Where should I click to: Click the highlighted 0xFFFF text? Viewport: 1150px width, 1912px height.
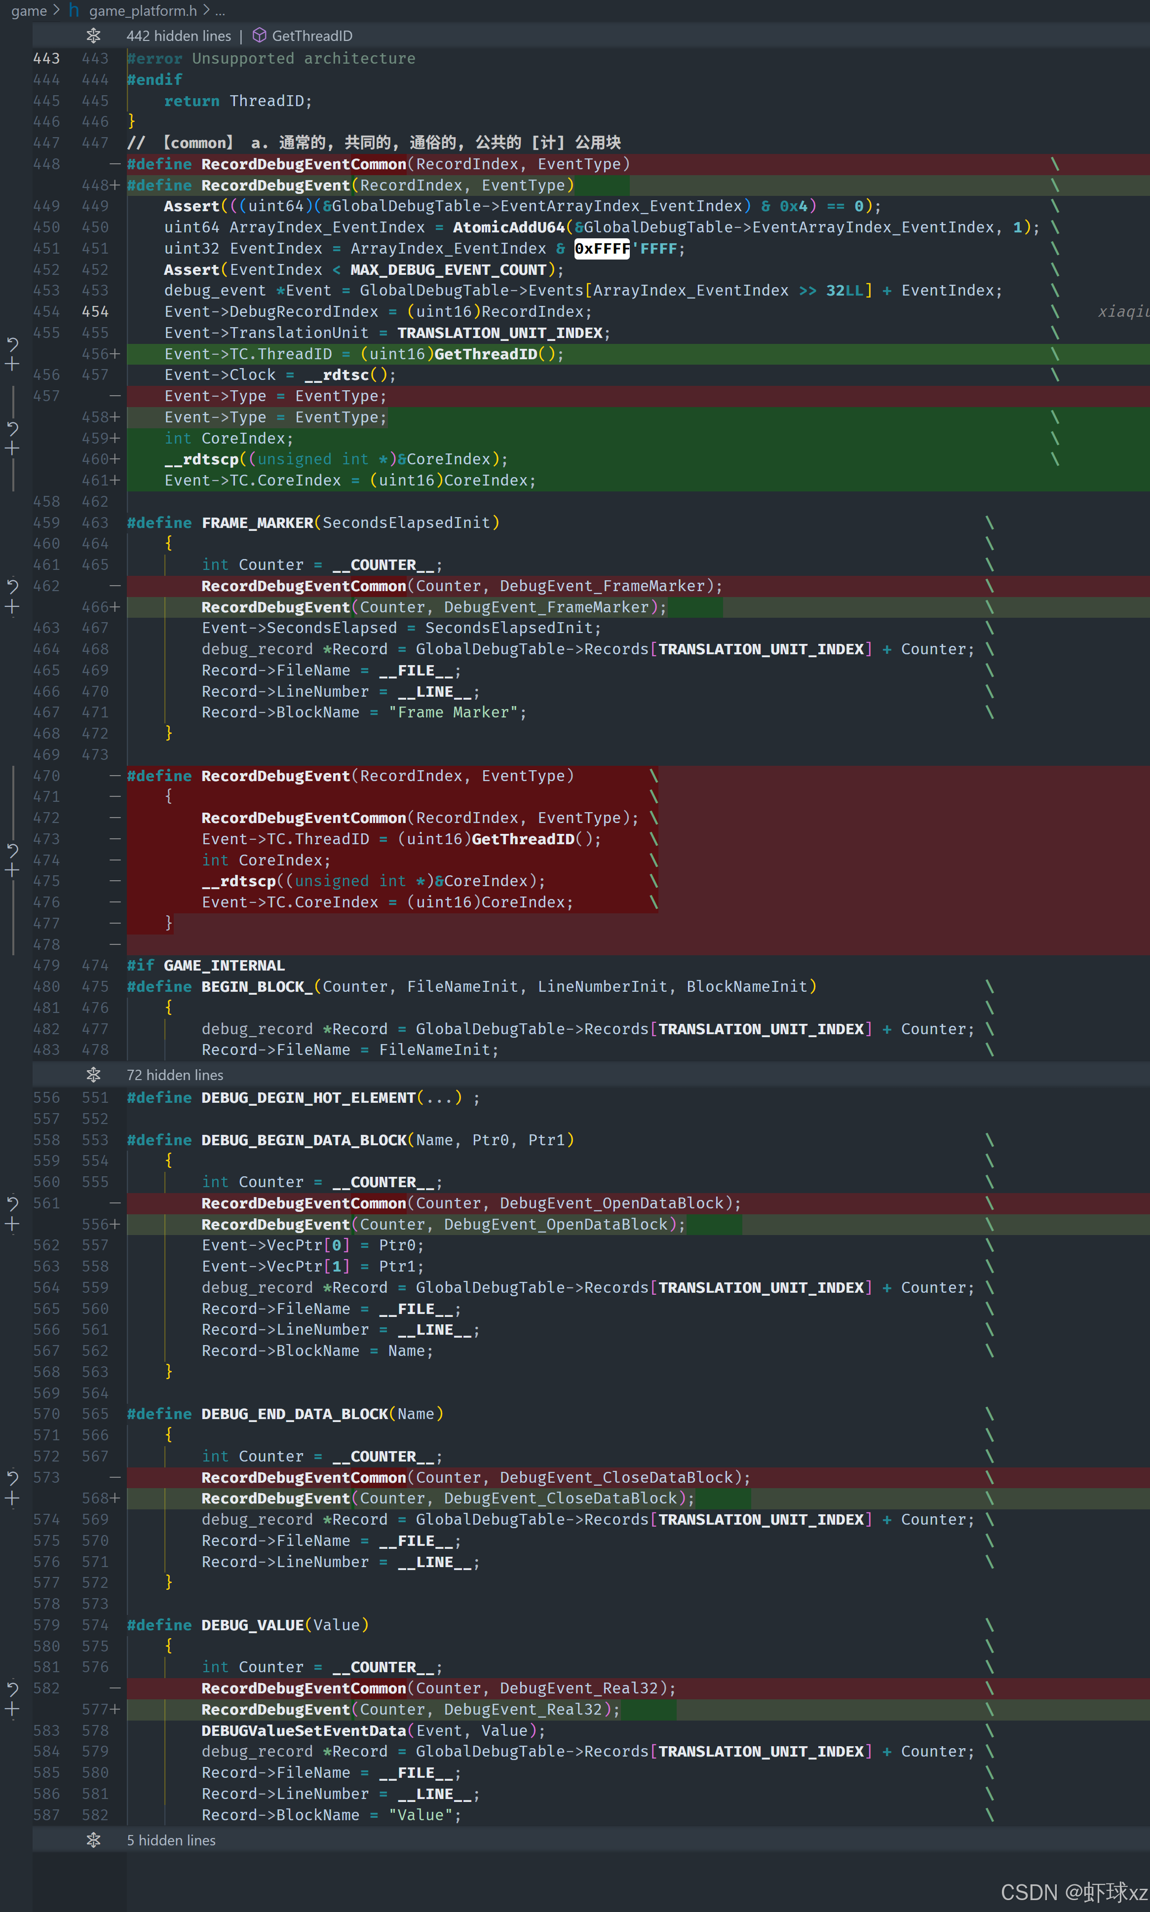pyautogui.click(x=601, y=249)
